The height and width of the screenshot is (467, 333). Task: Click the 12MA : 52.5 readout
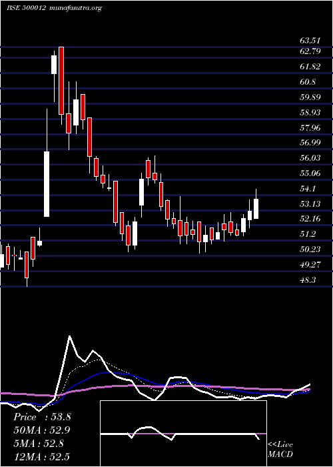(x=41, y=456)
